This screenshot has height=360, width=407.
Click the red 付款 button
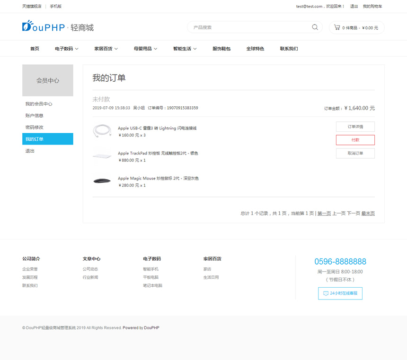(355, 140)
